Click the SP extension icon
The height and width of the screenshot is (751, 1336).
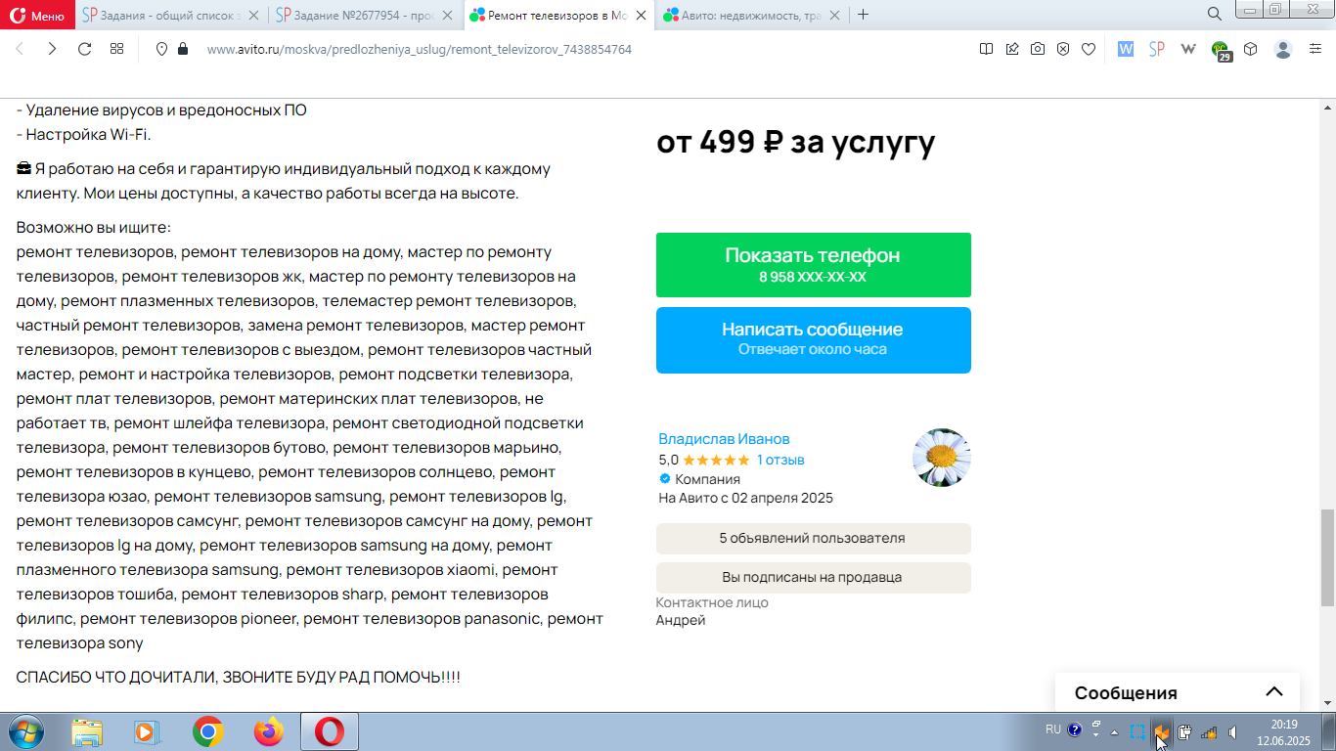point(1156,49)
